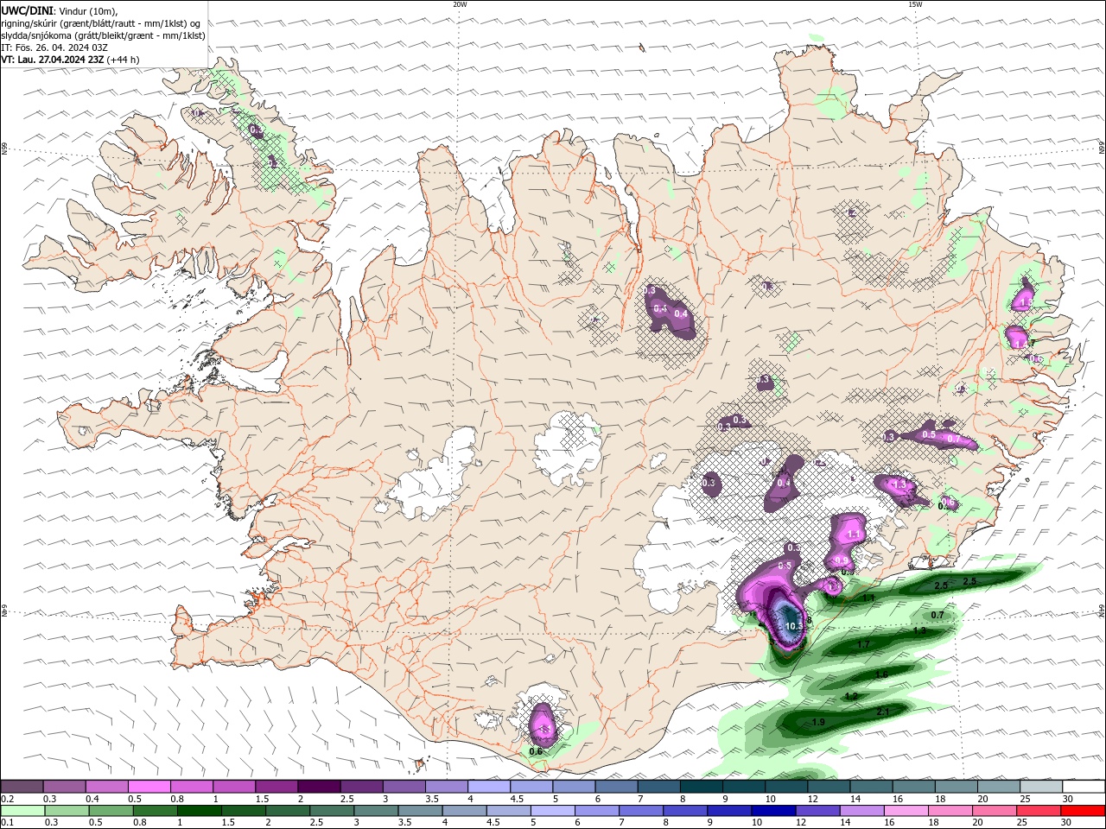The image size is (1106, 829).
Task: Select the 'rigning/skúrir' description line
Action: tap(101, 23)
